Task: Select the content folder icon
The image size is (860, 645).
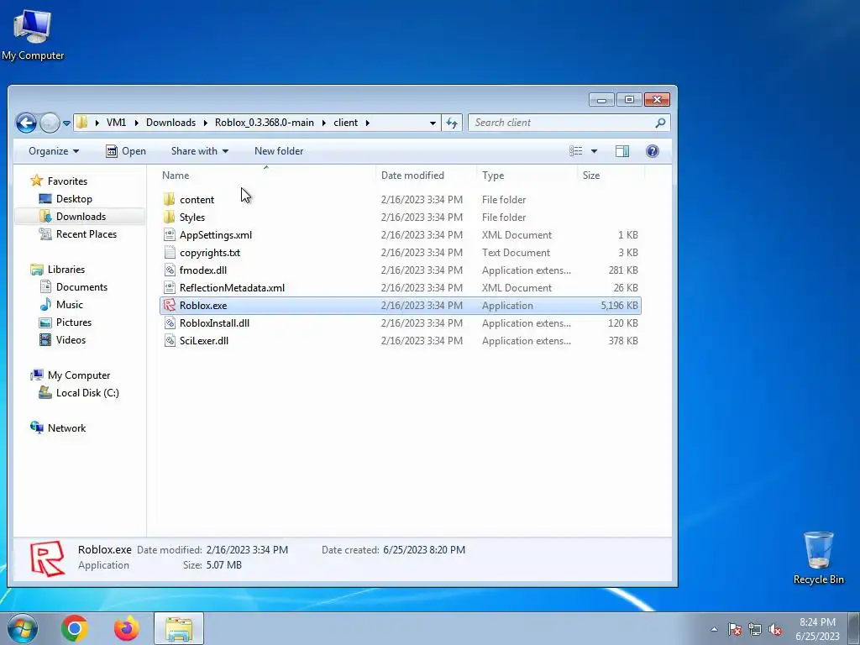Action: click(170, 200)
